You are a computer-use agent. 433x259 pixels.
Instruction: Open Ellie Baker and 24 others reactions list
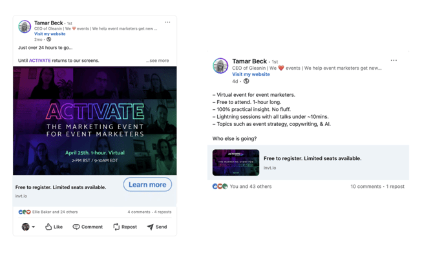[55, 212]
